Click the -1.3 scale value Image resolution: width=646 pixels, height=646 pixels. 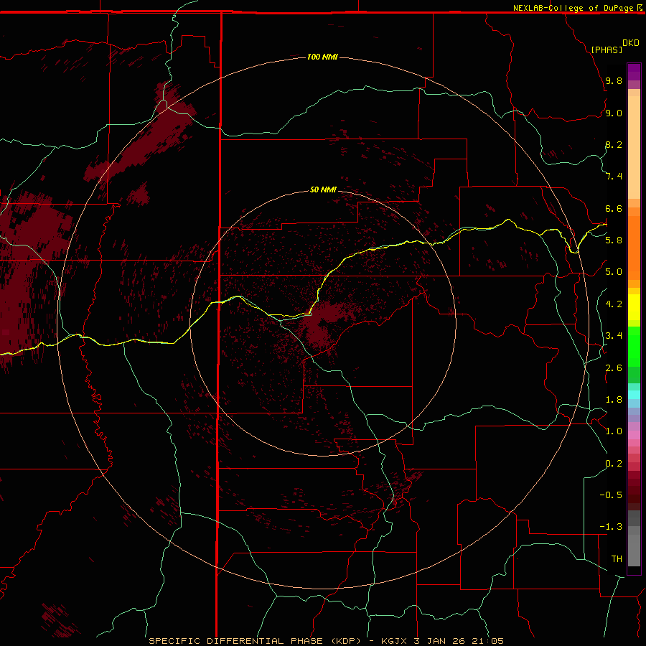[611, 527]
